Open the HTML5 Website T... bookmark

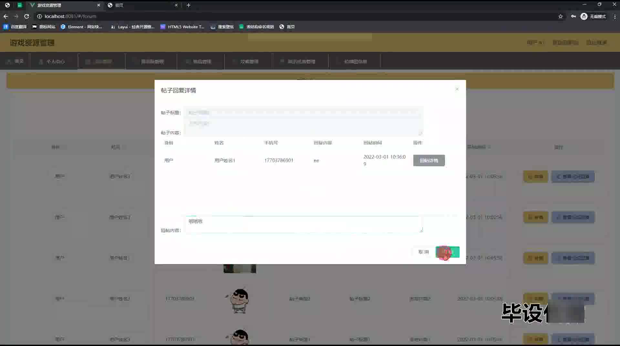pos(182,27)
